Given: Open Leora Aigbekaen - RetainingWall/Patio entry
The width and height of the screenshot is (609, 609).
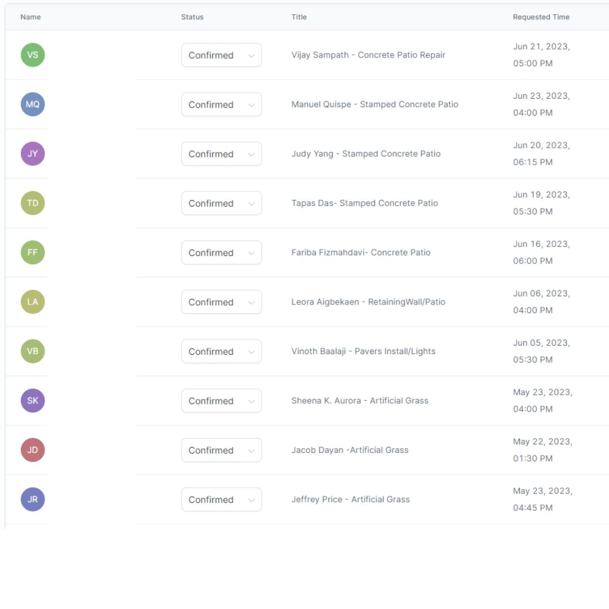Looking at the screenshot, I should [x=368, y=302].
